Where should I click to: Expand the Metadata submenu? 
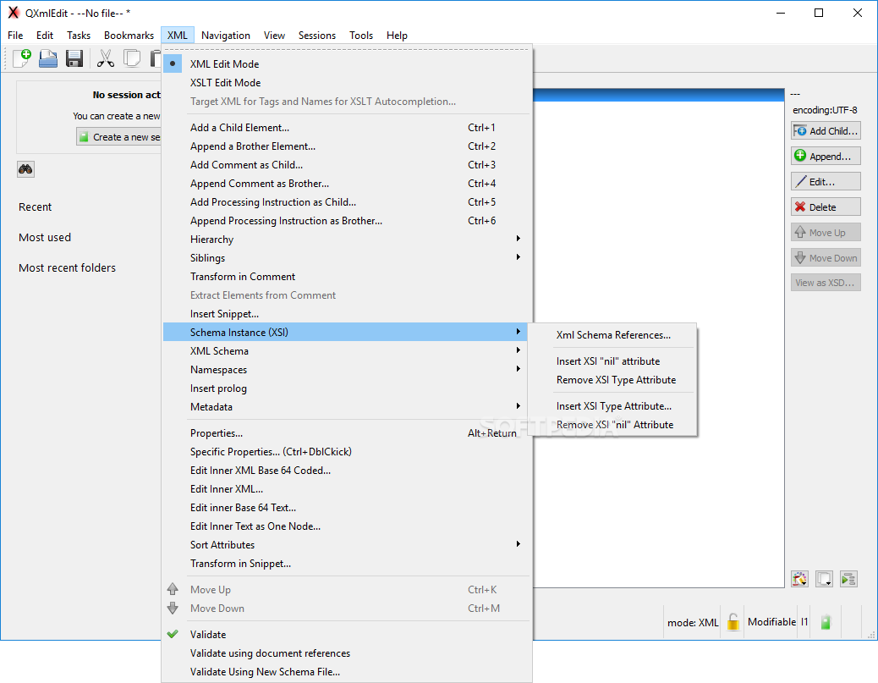point(347,407)
